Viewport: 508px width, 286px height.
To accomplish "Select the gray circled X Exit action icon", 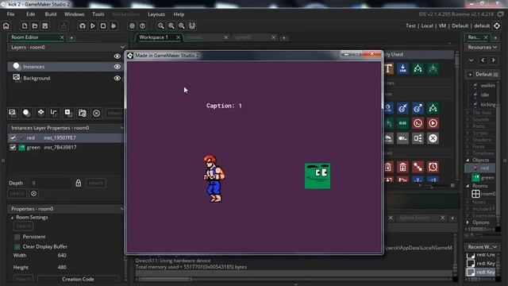I will click(433, 138).
